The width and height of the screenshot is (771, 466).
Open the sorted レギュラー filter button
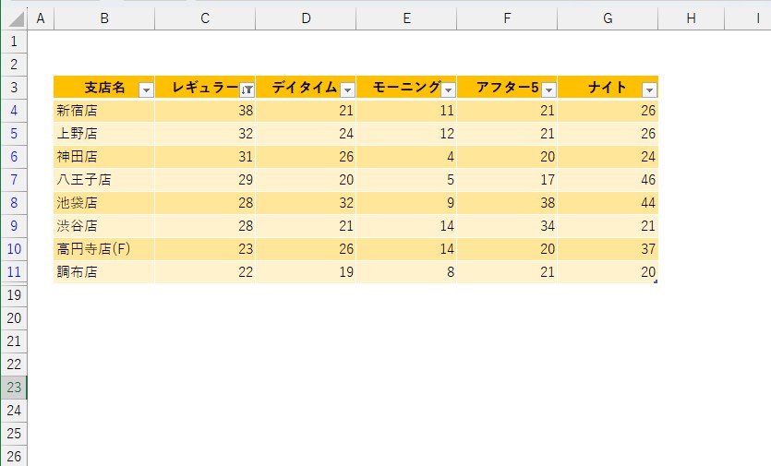pos(247,90)
